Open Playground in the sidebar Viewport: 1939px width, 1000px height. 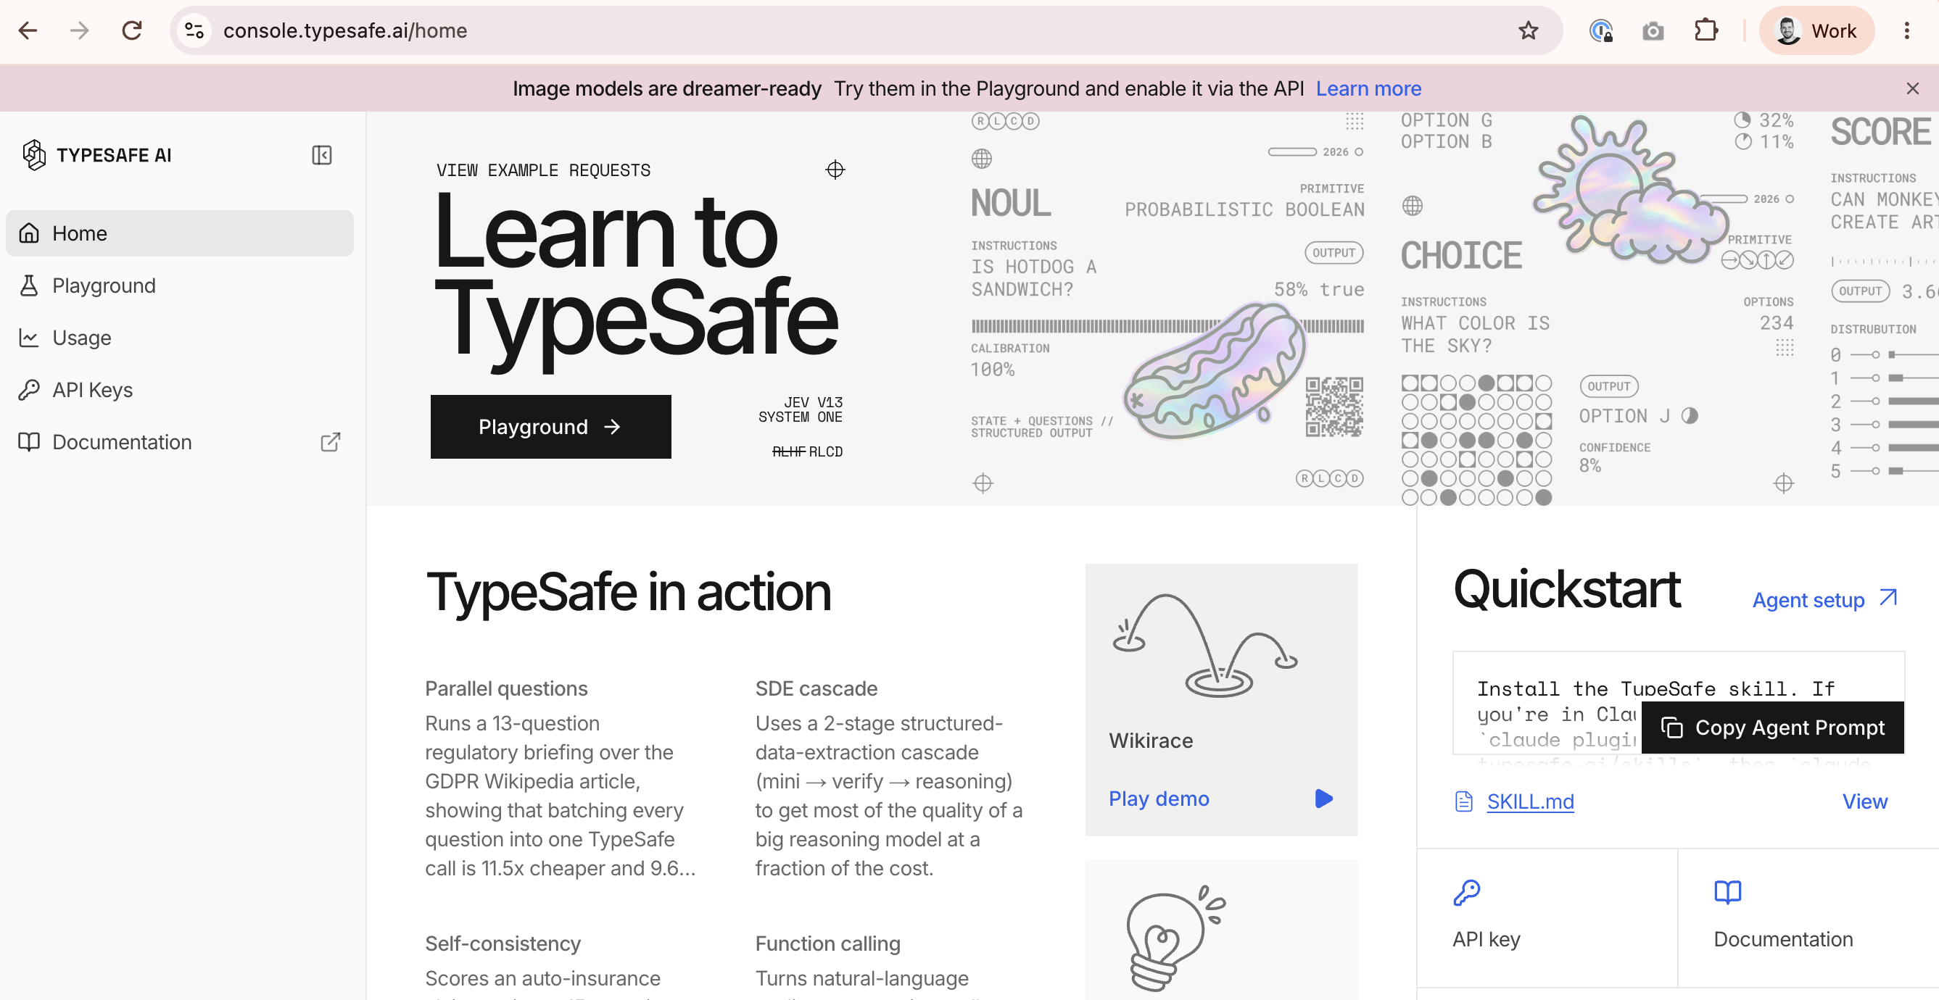point(179,286)
